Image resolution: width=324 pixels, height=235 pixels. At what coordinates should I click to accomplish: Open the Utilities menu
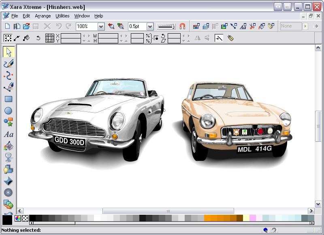[x=62, y=16]
